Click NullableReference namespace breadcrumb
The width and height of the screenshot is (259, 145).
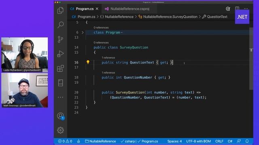117,17
